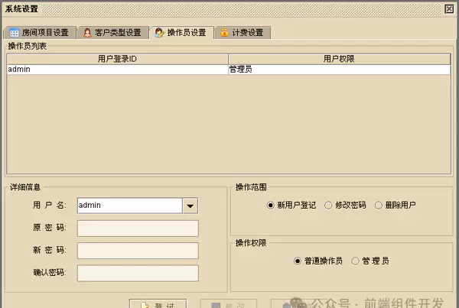The image size is (459, 308).
Task: Click the customer avatar icon on 客户类型设置
Action: point(87,33)
